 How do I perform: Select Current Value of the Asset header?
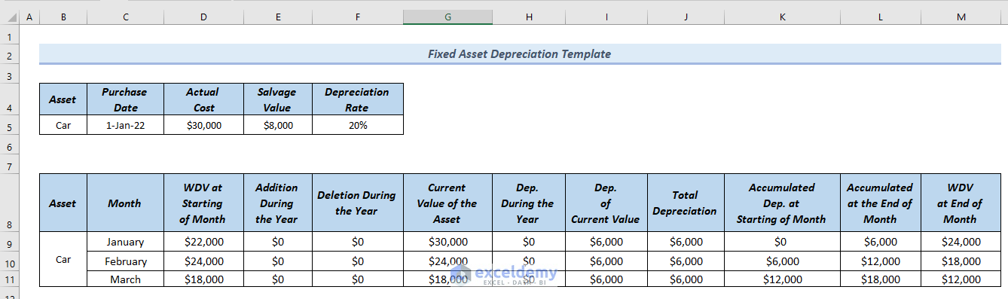447,203
